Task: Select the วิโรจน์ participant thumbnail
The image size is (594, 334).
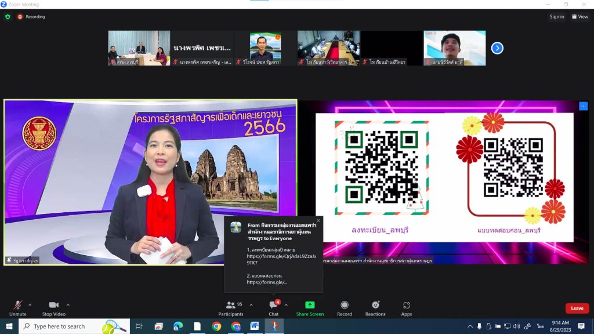Action: click(265, 48)
